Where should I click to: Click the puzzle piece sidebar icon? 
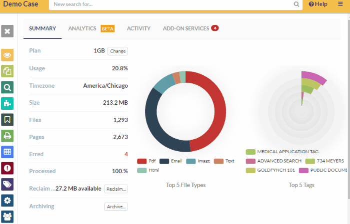point(7,104)
